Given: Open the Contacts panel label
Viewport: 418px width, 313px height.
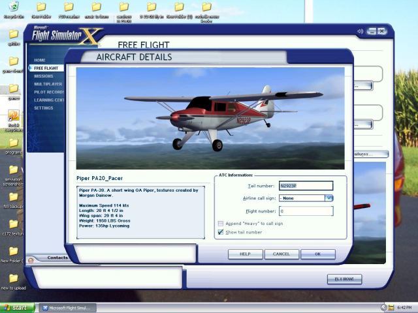Looking at the screenshot, I should [57, 258].
